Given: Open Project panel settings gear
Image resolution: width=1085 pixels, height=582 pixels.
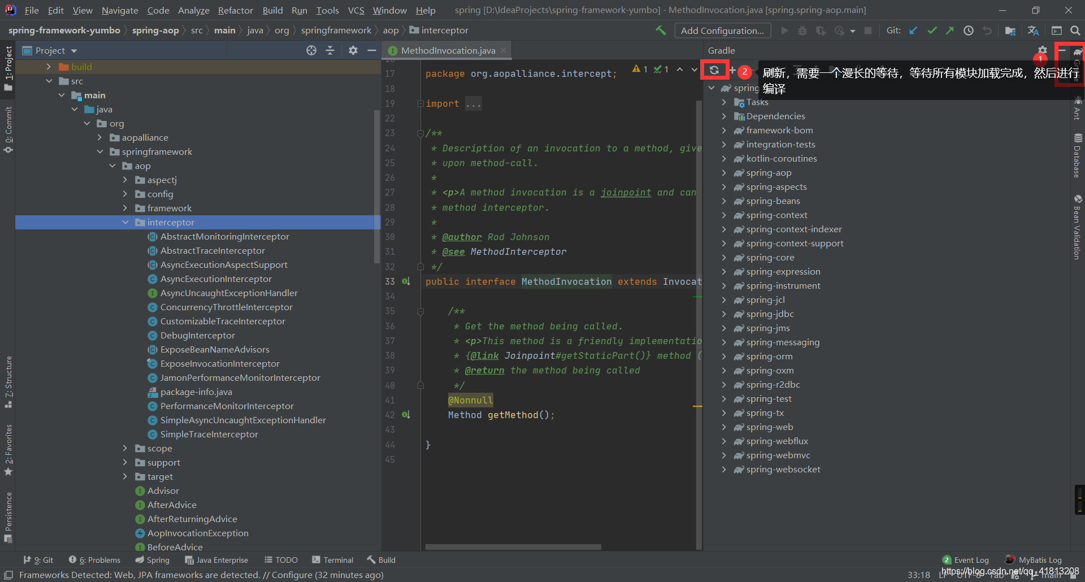Looking at the screenshot, I should [x=353, y=50].
